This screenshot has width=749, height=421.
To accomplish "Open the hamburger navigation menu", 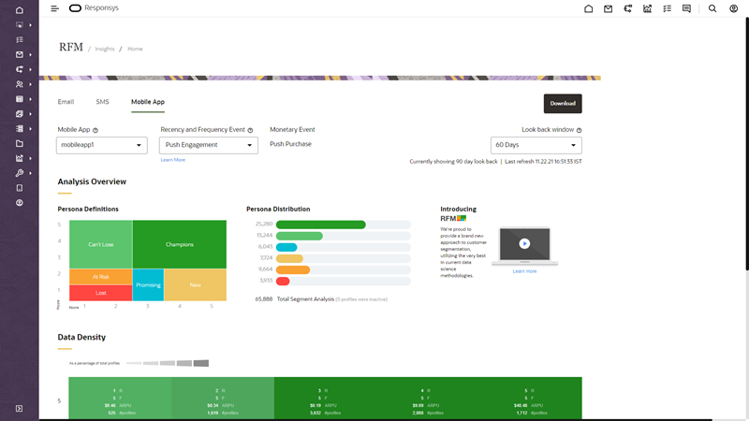I will (55, 8).
